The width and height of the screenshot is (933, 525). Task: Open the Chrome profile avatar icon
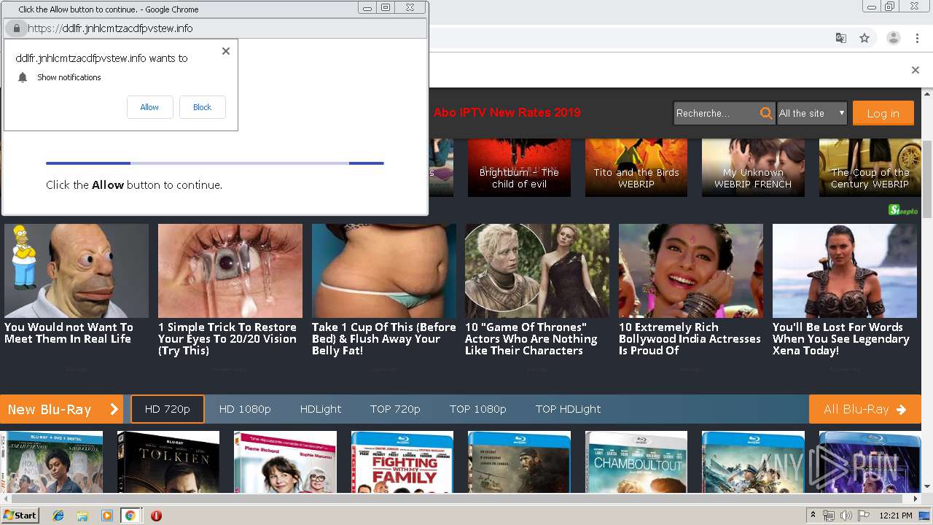pos(893,38)
